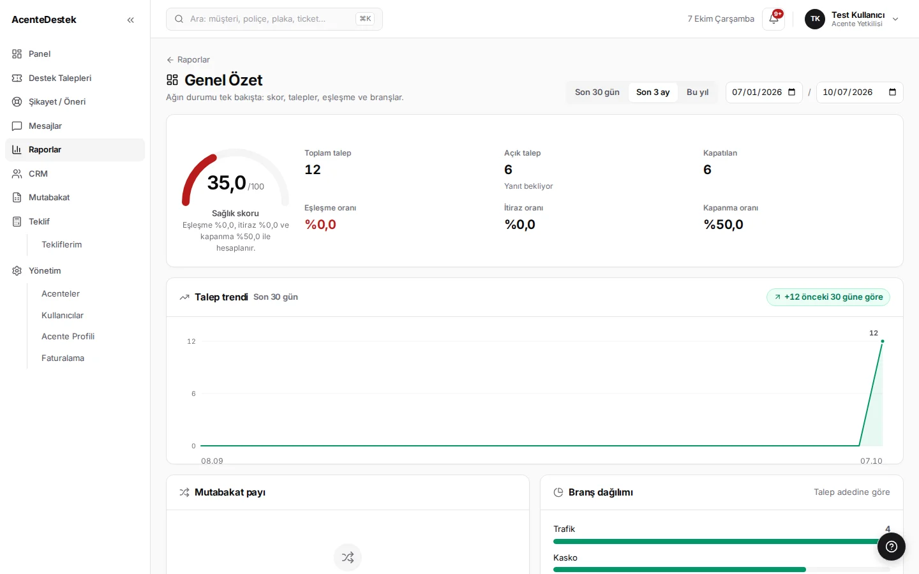Click the help question mark button

[892, 547]
